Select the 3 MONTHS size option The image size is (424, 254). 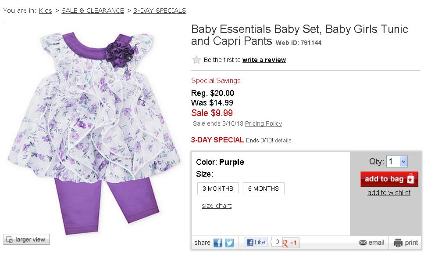click(217, 189)
